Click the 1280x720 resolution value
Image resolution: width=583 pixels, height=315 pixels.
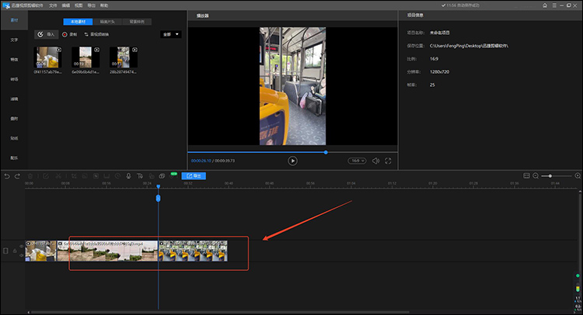pyautogui.click(x=439, y=72)
